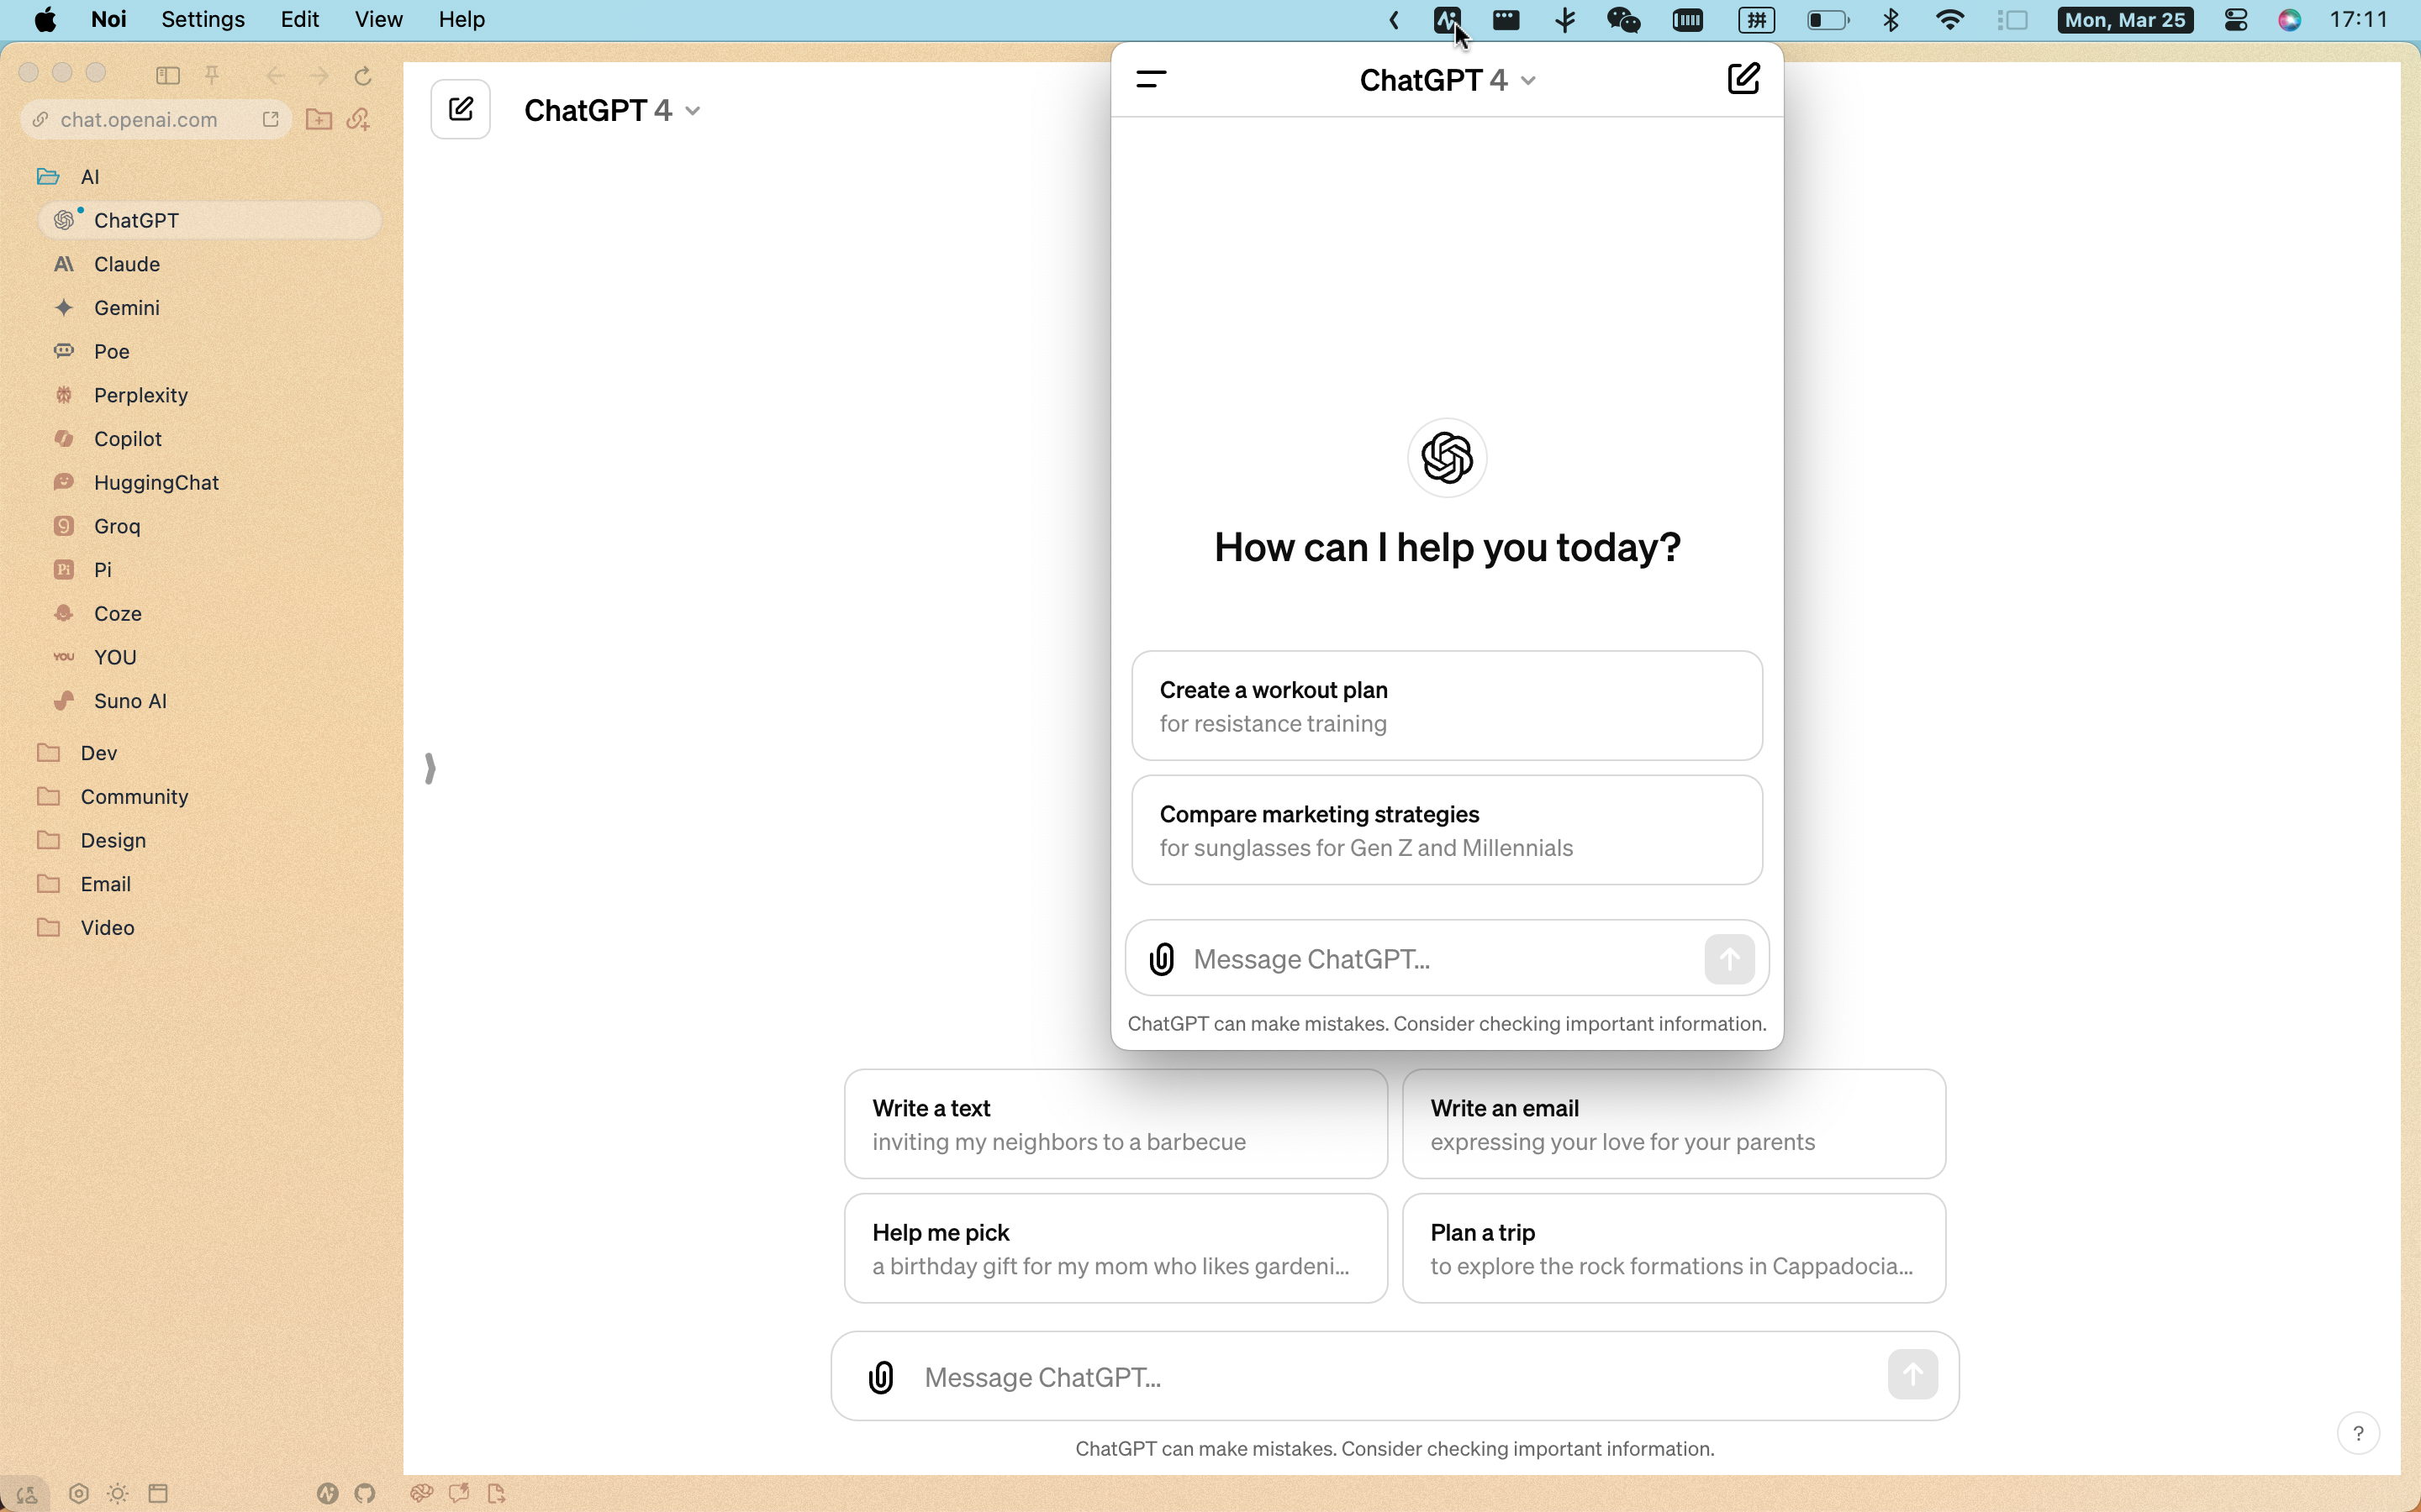
Task: Click the Bluetooth icon in macOS menu bar
Action: click(1891, 19)
